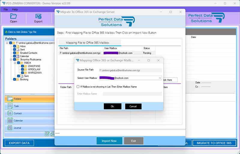
Task: Select the Task panel icon
Action: coord(10,106)
